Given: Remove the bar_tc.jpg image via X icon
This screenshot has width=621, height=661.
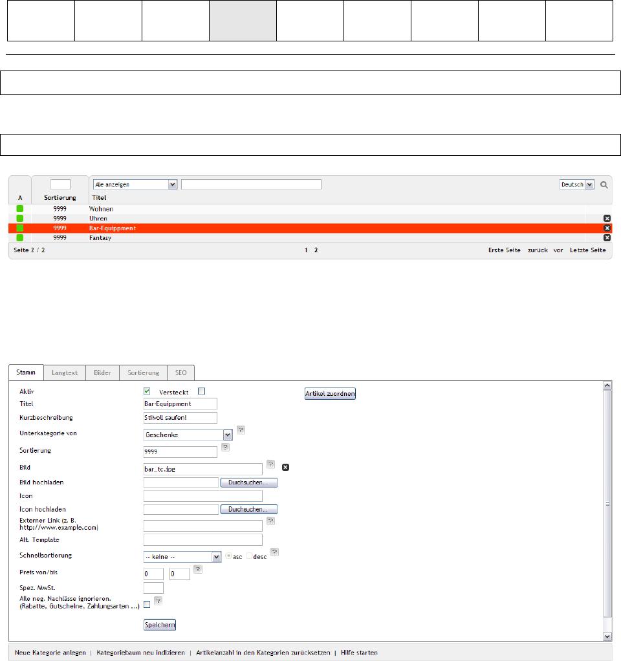Looking at the screenshot, I should coord(285,467).
